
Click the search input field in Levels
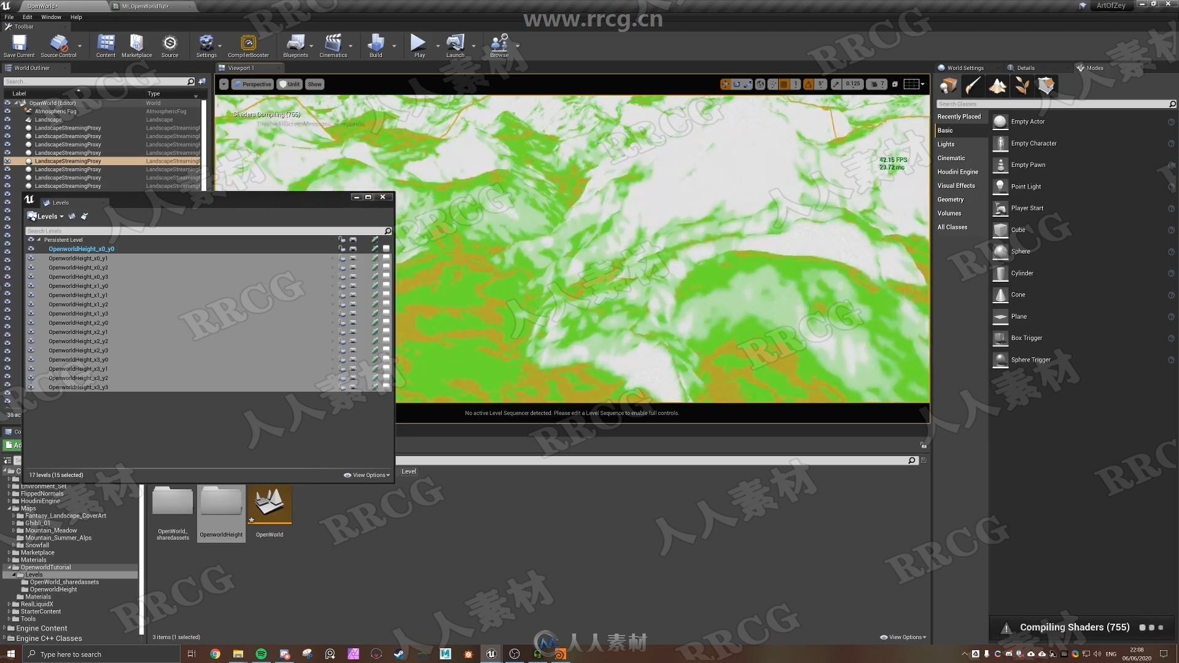pyautogui.click(x=206, y=231)
